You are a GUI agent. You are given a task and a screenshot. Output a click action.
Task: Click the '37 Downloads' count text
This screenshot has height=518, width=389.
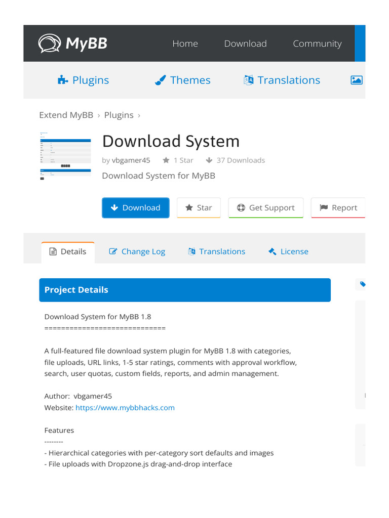pyautogui.click(x=241, y=160)
